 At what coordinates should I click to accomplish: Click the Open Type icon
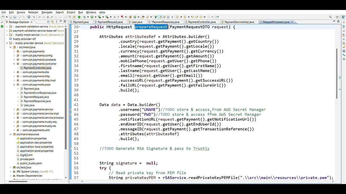point(143,17)
